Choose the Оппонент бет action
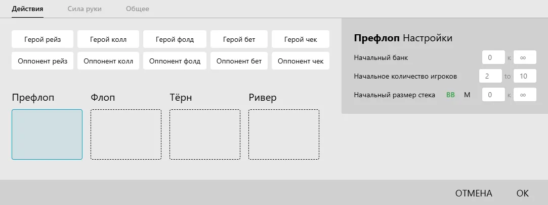The width and height of the screenshot is (548, 205). (239, 61)
